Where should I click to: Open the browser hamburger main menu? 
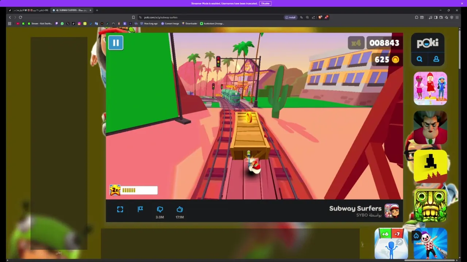[x=457, y=17]
